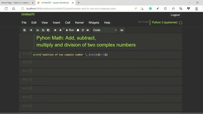
Task: Interrupt the kernel with stop square icon
Action: (x=78, y=30)
